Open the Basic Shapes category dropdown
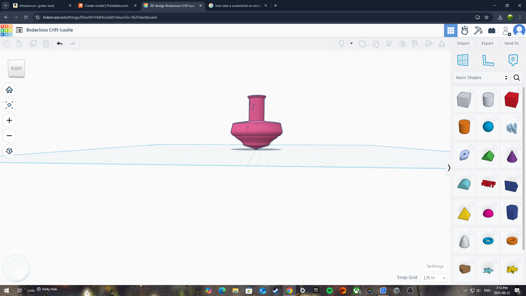 coord(481,78)
